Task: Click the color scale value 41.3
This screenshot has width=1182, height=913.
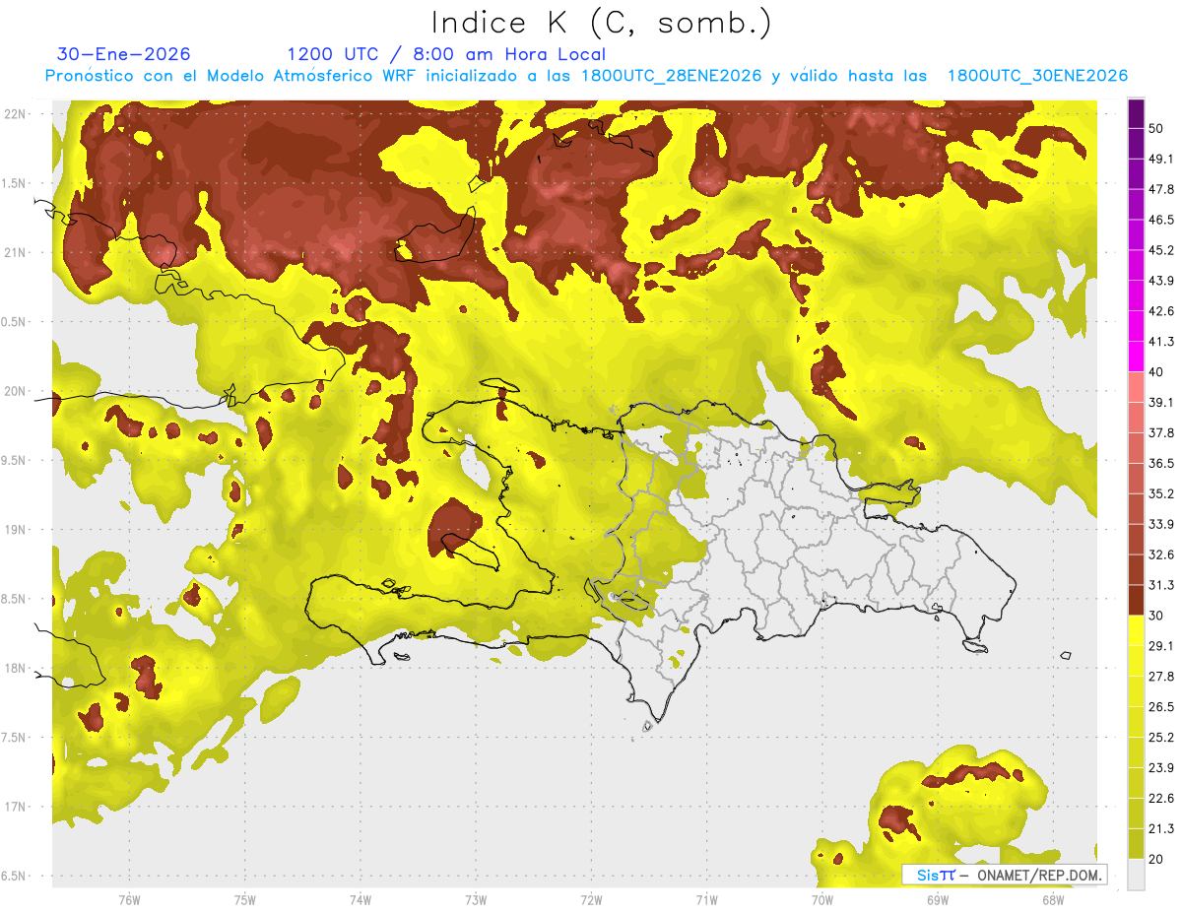Action: point(1161,342)
